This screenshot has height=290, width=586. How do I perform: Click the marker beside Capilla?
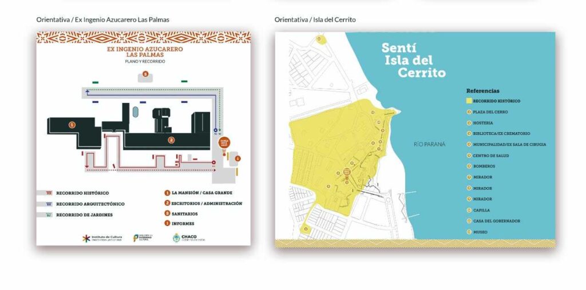(x=469, y=210)
